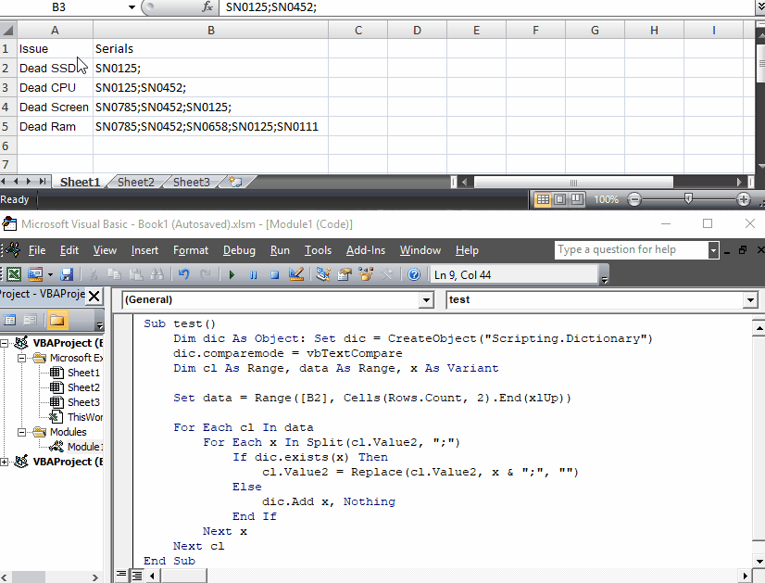Switch to the Sheet3 worksheet tab

(191, 182)
